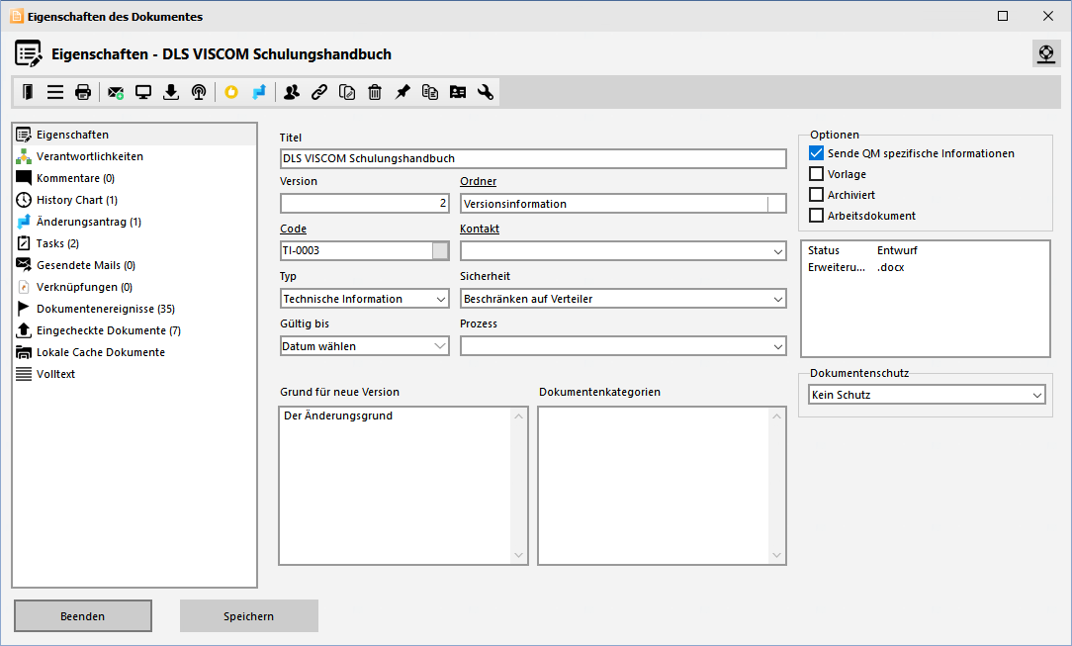
Task: Click the Erweiterung .docx row
Action: [925, 267]
